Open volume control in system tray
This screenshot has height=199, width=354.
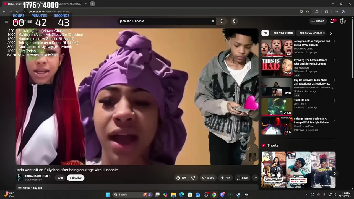[334, 195]
